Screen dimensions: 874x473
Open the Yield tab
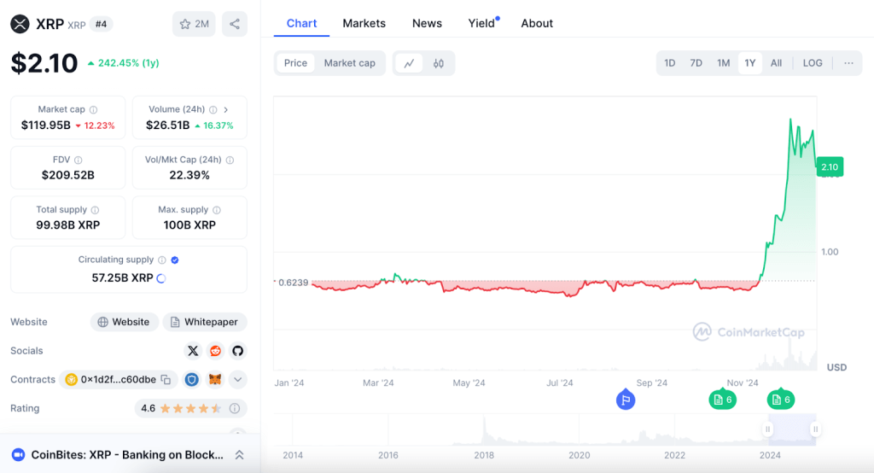[x=481, y=23]
